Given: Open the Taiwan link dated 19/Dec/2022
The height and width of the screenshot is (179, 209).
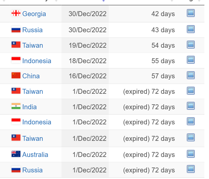Looking at the screenshot, I should pos(33,45).
